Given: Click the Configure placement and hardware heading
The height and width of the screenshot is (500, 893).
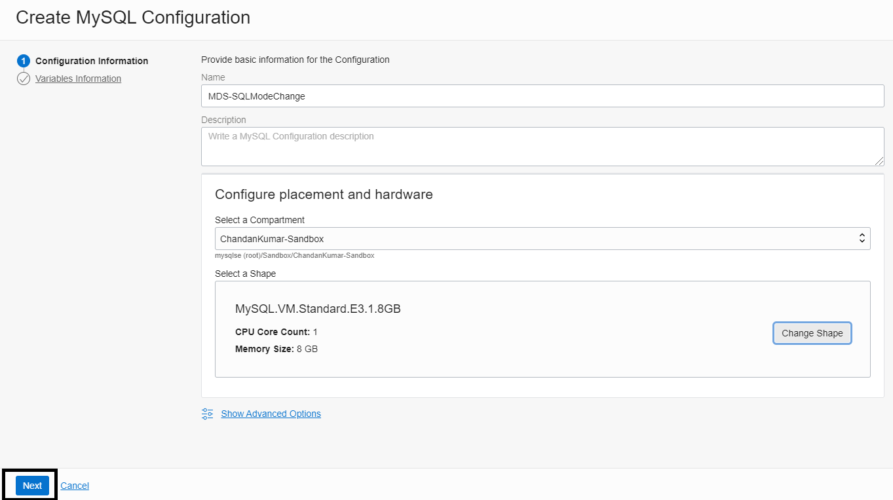Looking at the screenshot, I should [324, 194].
